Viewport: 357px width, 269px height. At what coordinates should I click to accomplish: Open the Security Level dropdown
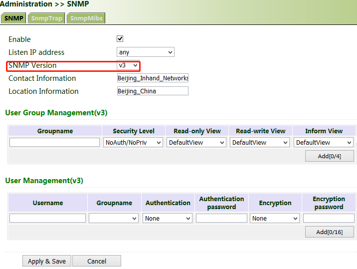(x=133, y=142)
